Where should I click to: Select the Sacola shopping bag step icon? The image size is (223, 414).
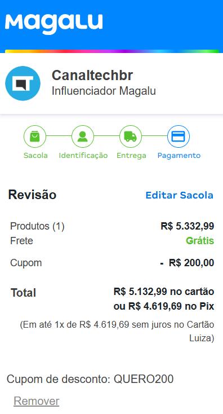(35, 136)
